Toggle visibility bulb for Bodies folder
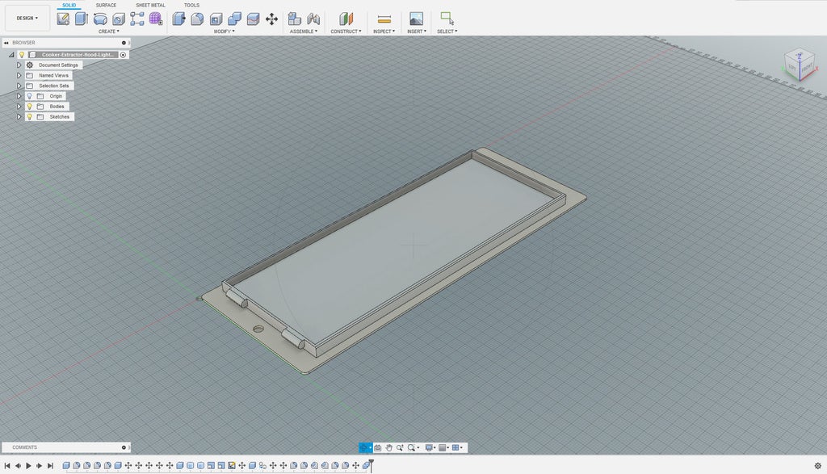The height and width of the screenshot is (474, 827). pos(29,107)
